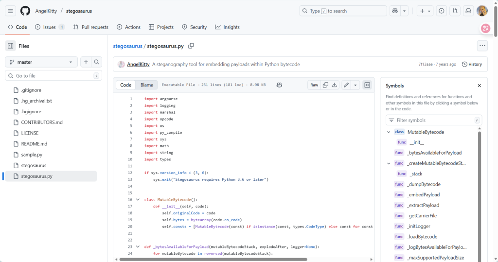
Task: Download the raw file icon
Action: pyautogui.click(x=335, y=85)
